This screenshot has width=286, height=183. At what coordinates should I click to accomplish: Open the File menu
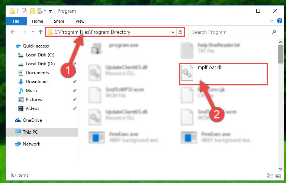16,21
